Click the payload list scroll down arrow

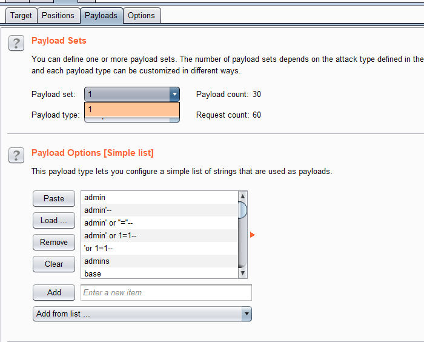(x=242, y=273)
